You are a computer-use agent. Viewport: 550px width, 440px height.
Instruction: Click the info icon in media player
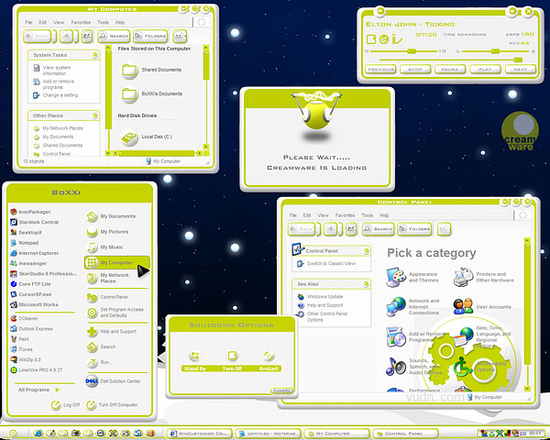coord(397,38)
